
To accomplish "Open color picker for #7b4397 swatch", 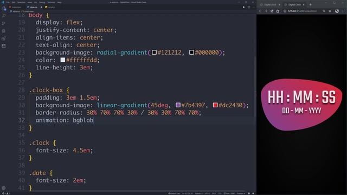I will click(178, 105).
